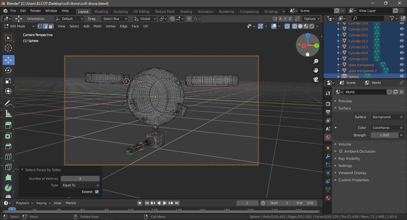Switch to the Shading workspace tab
This screenshot has width=407, height=220.
click(186, 11)
